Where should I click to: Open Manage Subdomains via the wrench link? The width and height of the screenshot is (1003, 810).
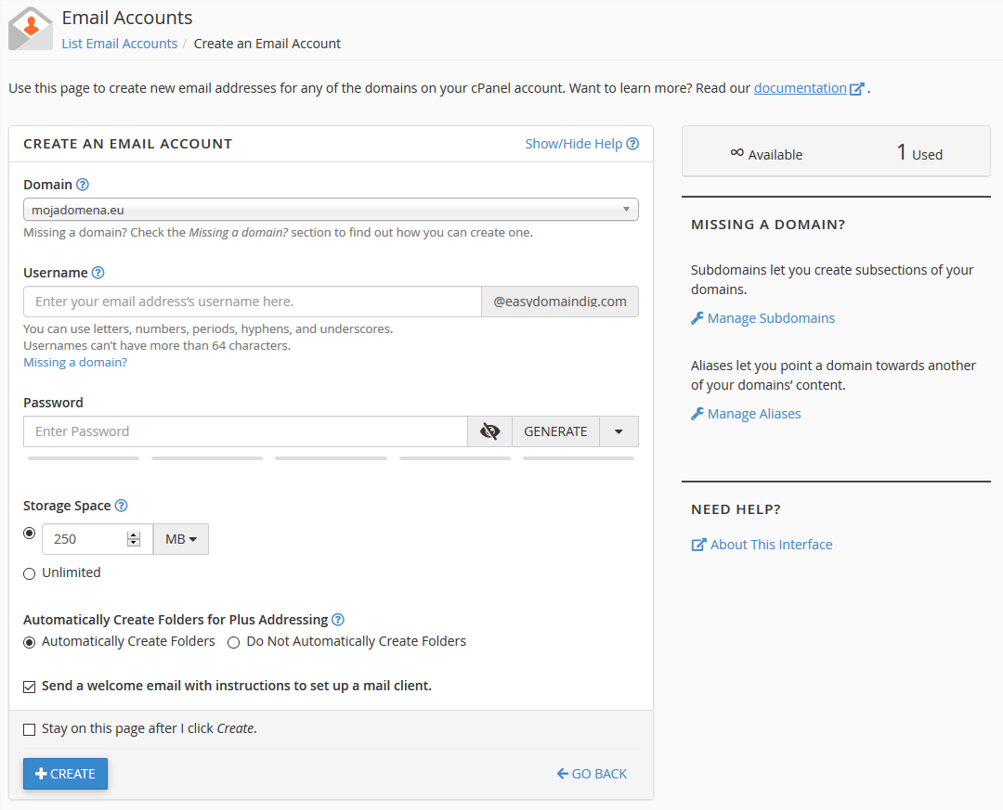pyautogui.click(x=762, y=318)
